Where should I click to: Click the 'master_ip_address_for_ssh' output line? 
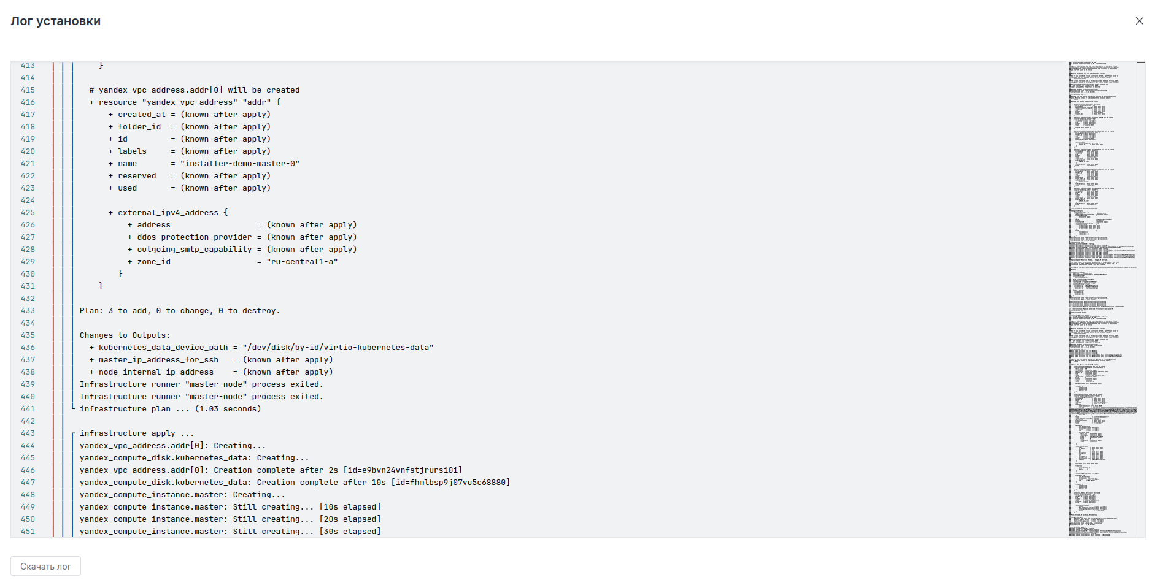[211, 360]
